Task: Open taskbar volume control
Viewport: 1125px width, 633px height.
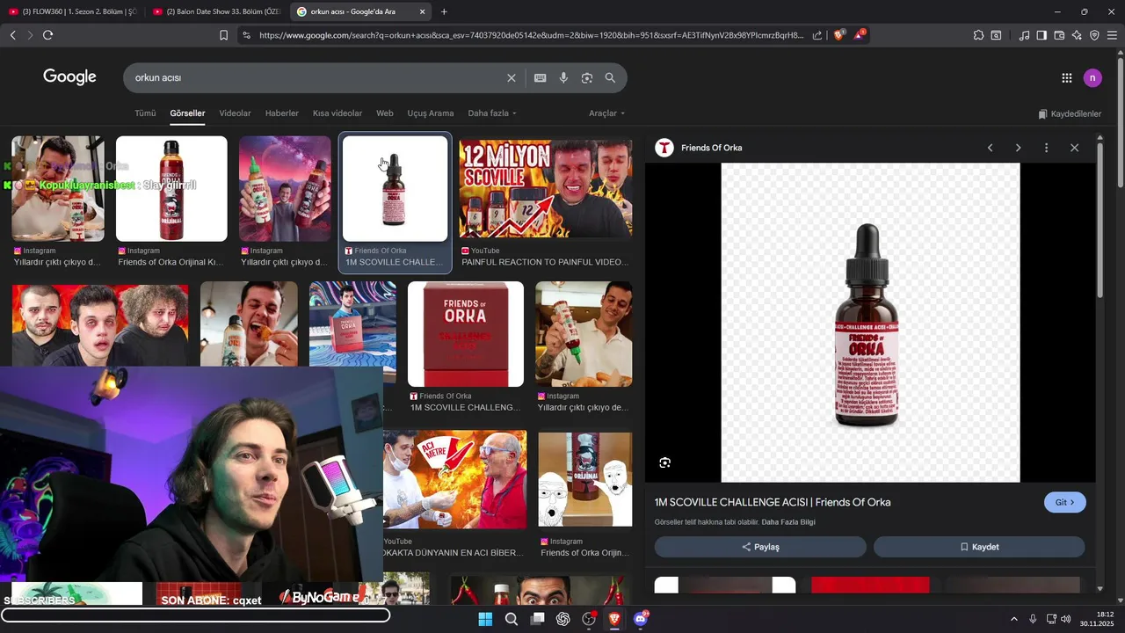Action: pyautogui.click(x=1066, y=619)
